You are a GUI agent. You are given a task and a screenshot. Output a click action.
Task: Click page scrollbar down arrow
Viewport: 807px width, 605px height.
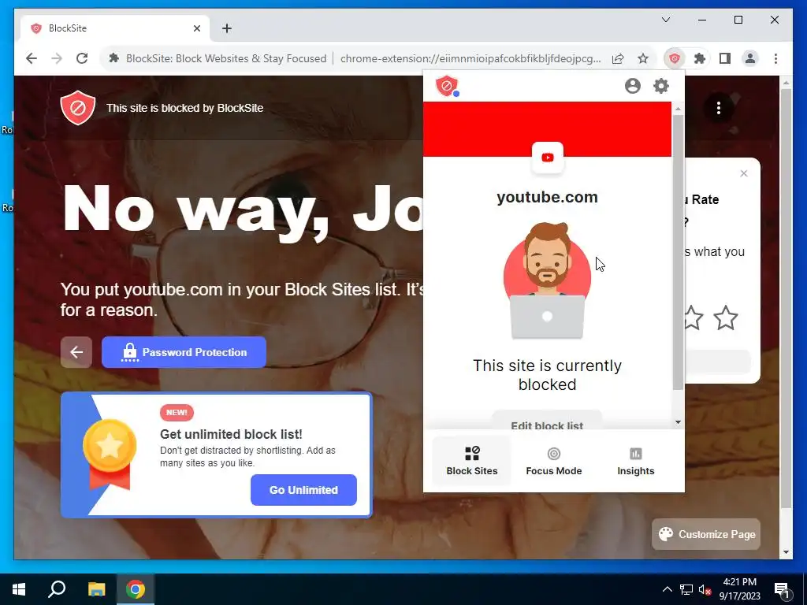pyautogui.click(x=786, y=552)
